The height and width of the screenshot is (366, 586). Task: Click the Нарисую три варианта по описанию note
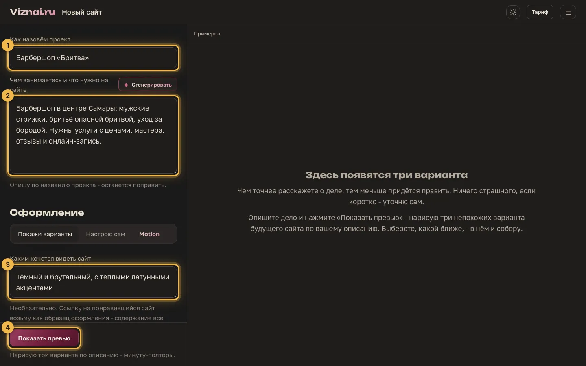(x=92, y=355)
